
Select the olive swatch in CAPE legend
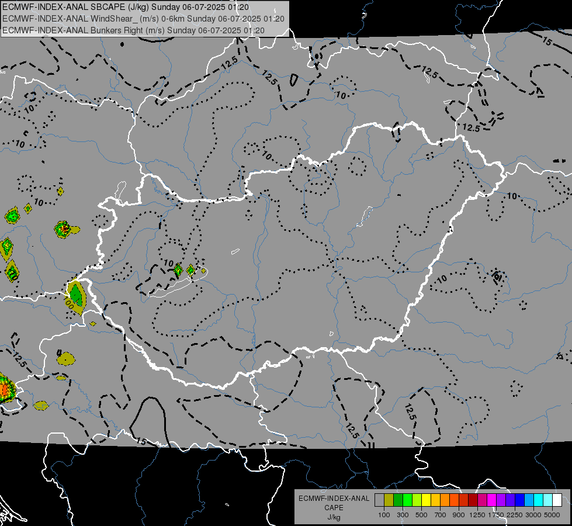(389, 500)
